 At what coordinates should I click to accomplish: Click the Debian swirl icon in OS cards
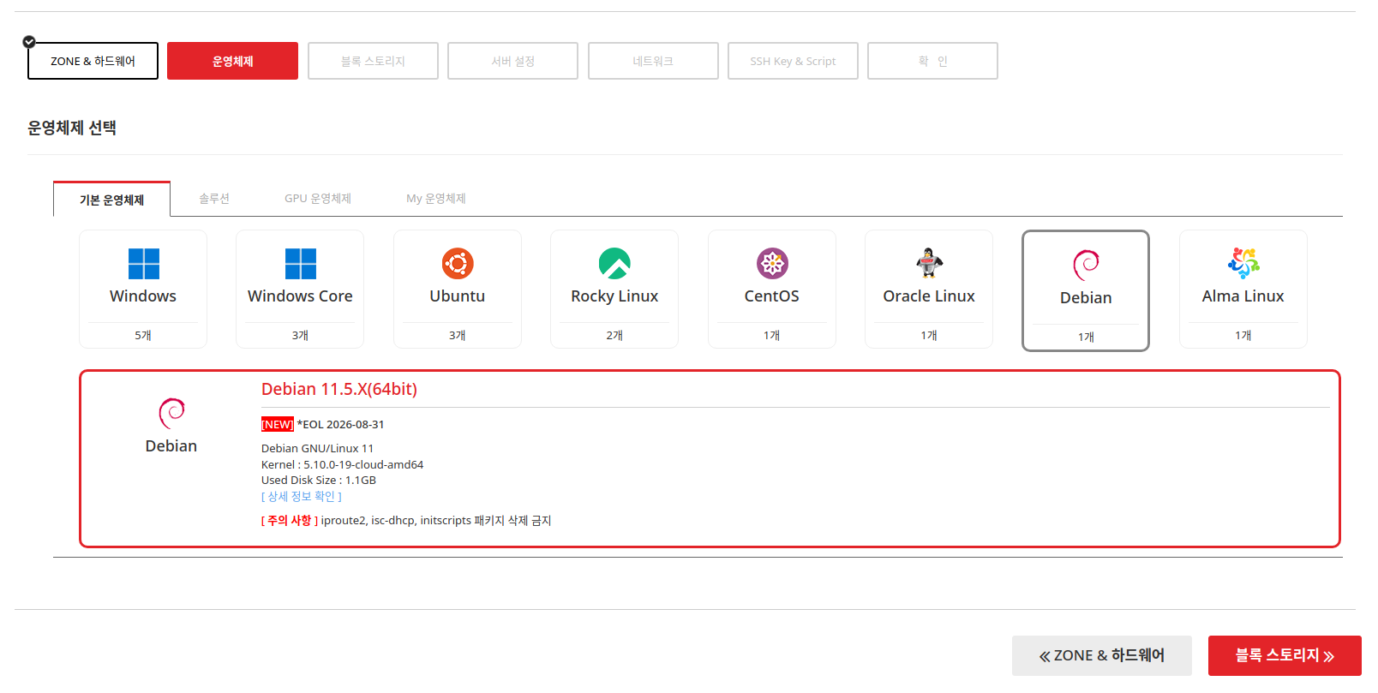click(x=1086, y=265)
